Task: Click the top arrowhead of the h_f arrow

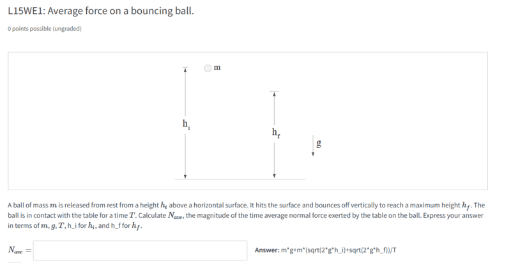Action: click(x=274, y=94)
